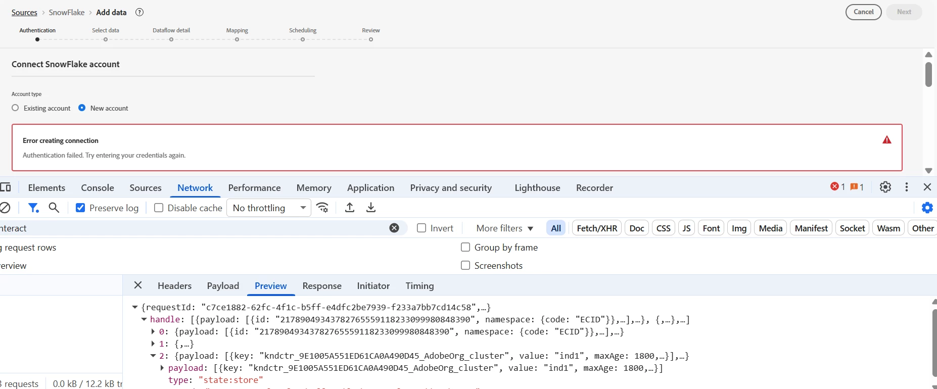Click the preview pane scrollbar thumb

point(934,342)
